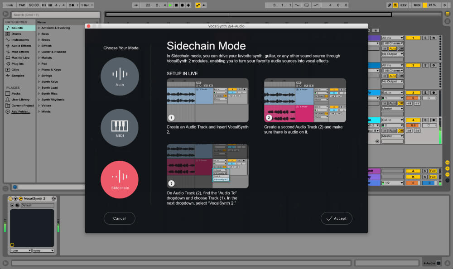
Task: Open the Audio To output dropdown showing Master
Action: click(393, 109)
